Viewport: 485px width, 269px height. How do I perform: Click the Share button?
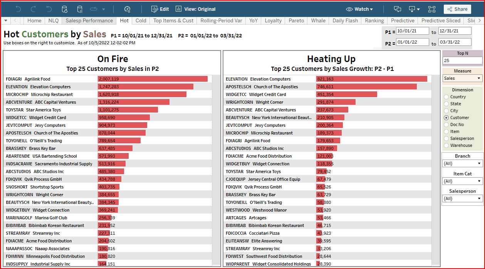pos(457,9)
